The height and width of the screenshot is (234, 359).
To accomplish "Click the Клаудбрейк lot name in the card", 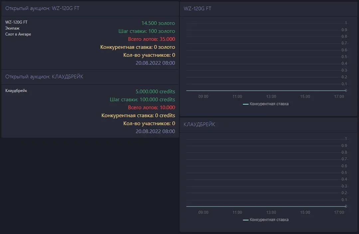I will point(16,91).
